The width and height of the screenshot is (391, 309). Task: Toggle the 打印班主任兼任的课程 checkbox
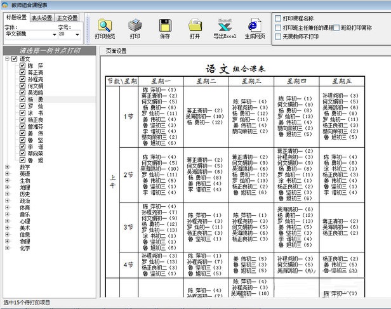(x=278, y=28)
